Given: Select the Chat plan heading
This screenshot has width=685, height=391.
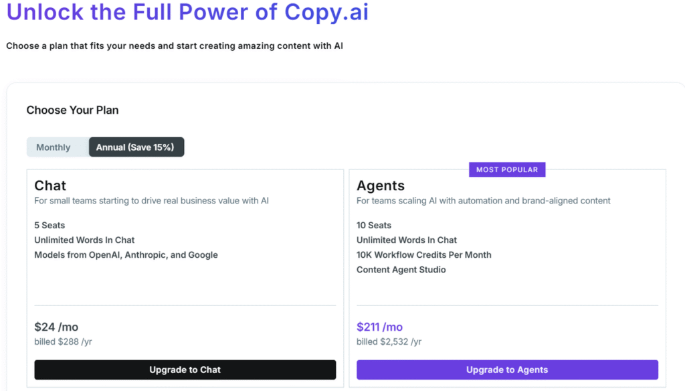Looking at the screenshot, I should pos(50,185).
